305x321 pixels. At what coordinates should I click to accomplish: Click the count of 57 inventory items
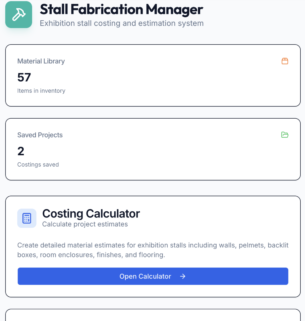point(24,77)
